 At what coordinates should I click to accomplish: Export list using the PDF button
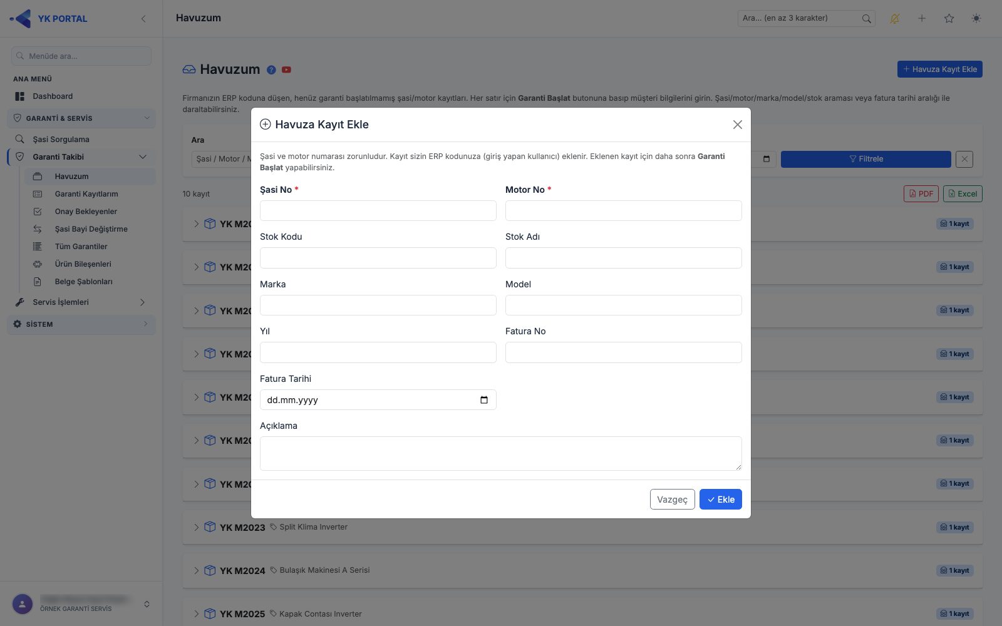[x=921, y=194]
